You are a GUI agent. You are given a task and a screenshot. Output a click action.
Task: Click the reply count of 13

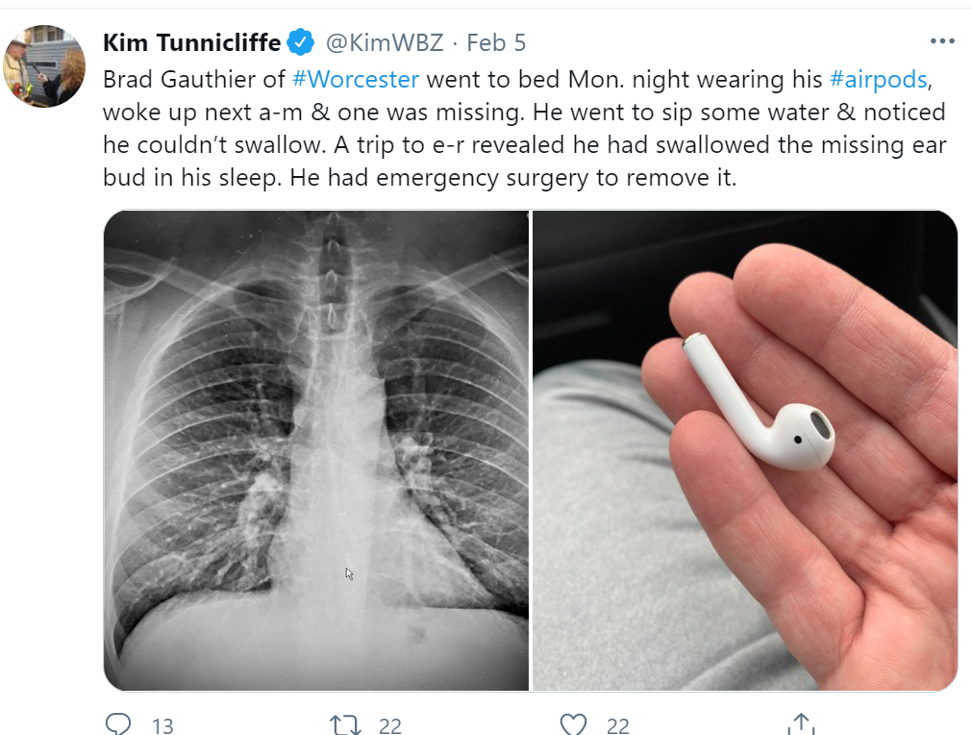[x=162, y=725]
